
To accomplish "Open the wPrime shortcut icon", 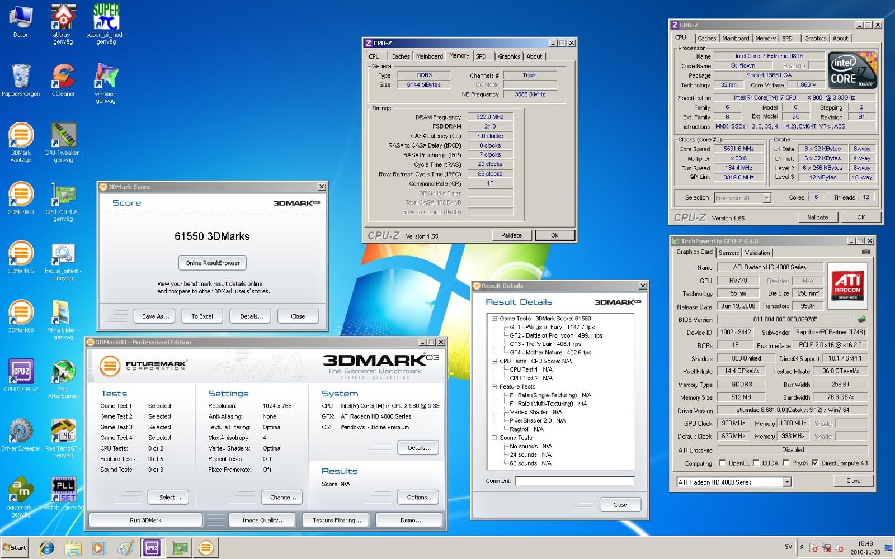I will coord(105,83).
